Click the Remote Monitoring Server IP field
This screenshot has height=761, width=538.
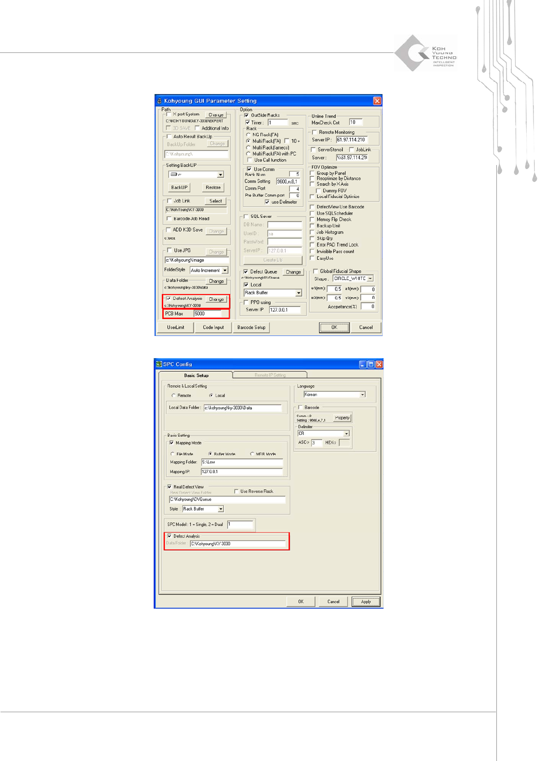351,140
